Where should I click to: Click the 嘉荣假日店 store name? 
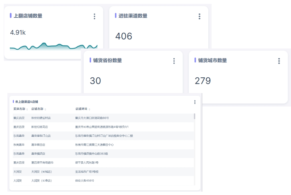[38, 145]
